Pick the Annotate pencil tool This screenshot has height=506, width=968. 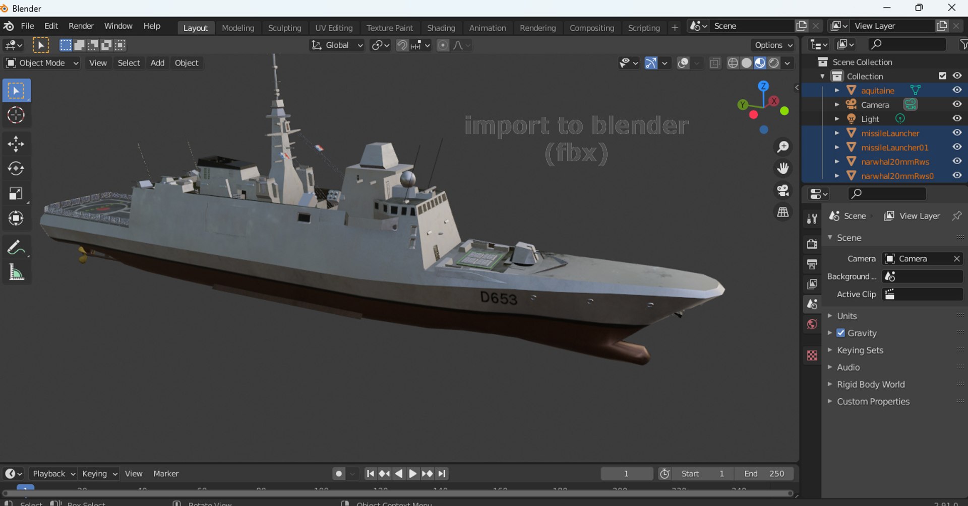pyautogui.click(x=16, y=247)
